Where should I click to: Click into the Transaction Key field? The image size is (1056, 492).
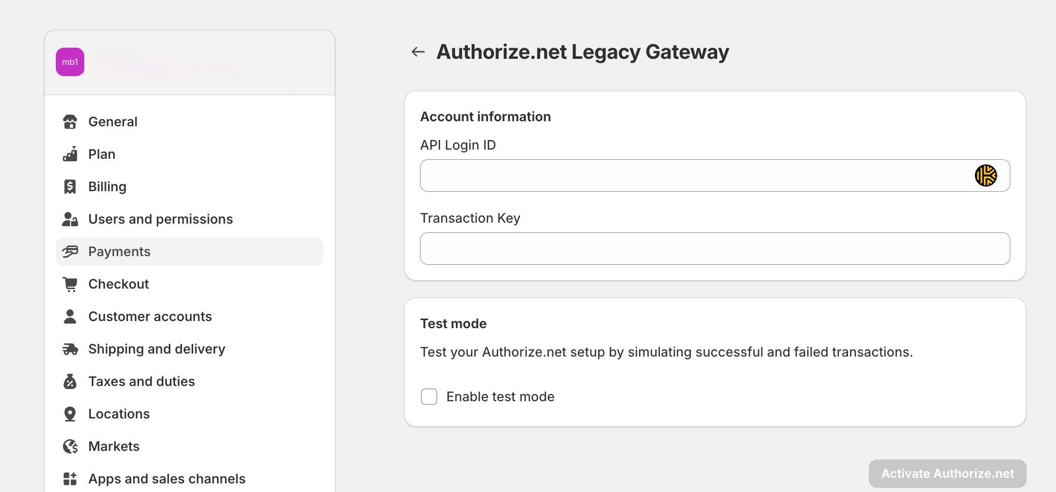(715, 249)
